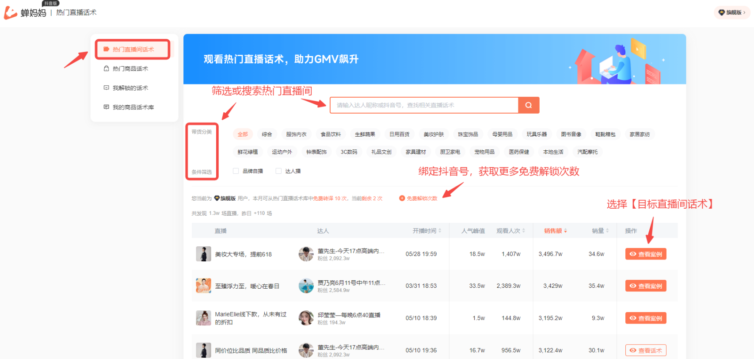Viewport: 754px width, 359px height.
Task: Select the 生鲜蔬果 category tag
Action: coord(365,134)
